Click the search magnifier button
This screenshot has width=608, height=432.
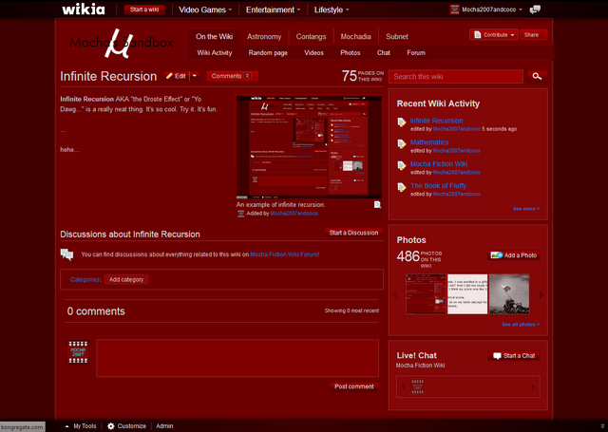coord(537,76)
